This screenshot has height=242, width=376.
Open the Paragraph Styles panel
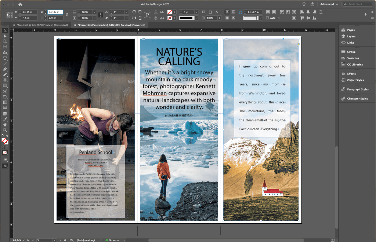358,89
